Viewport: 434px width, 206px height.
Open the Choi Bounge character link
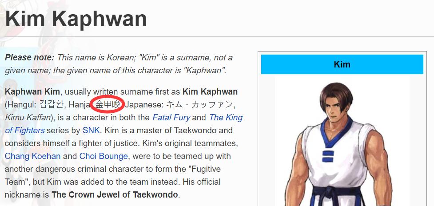[104, 156]
